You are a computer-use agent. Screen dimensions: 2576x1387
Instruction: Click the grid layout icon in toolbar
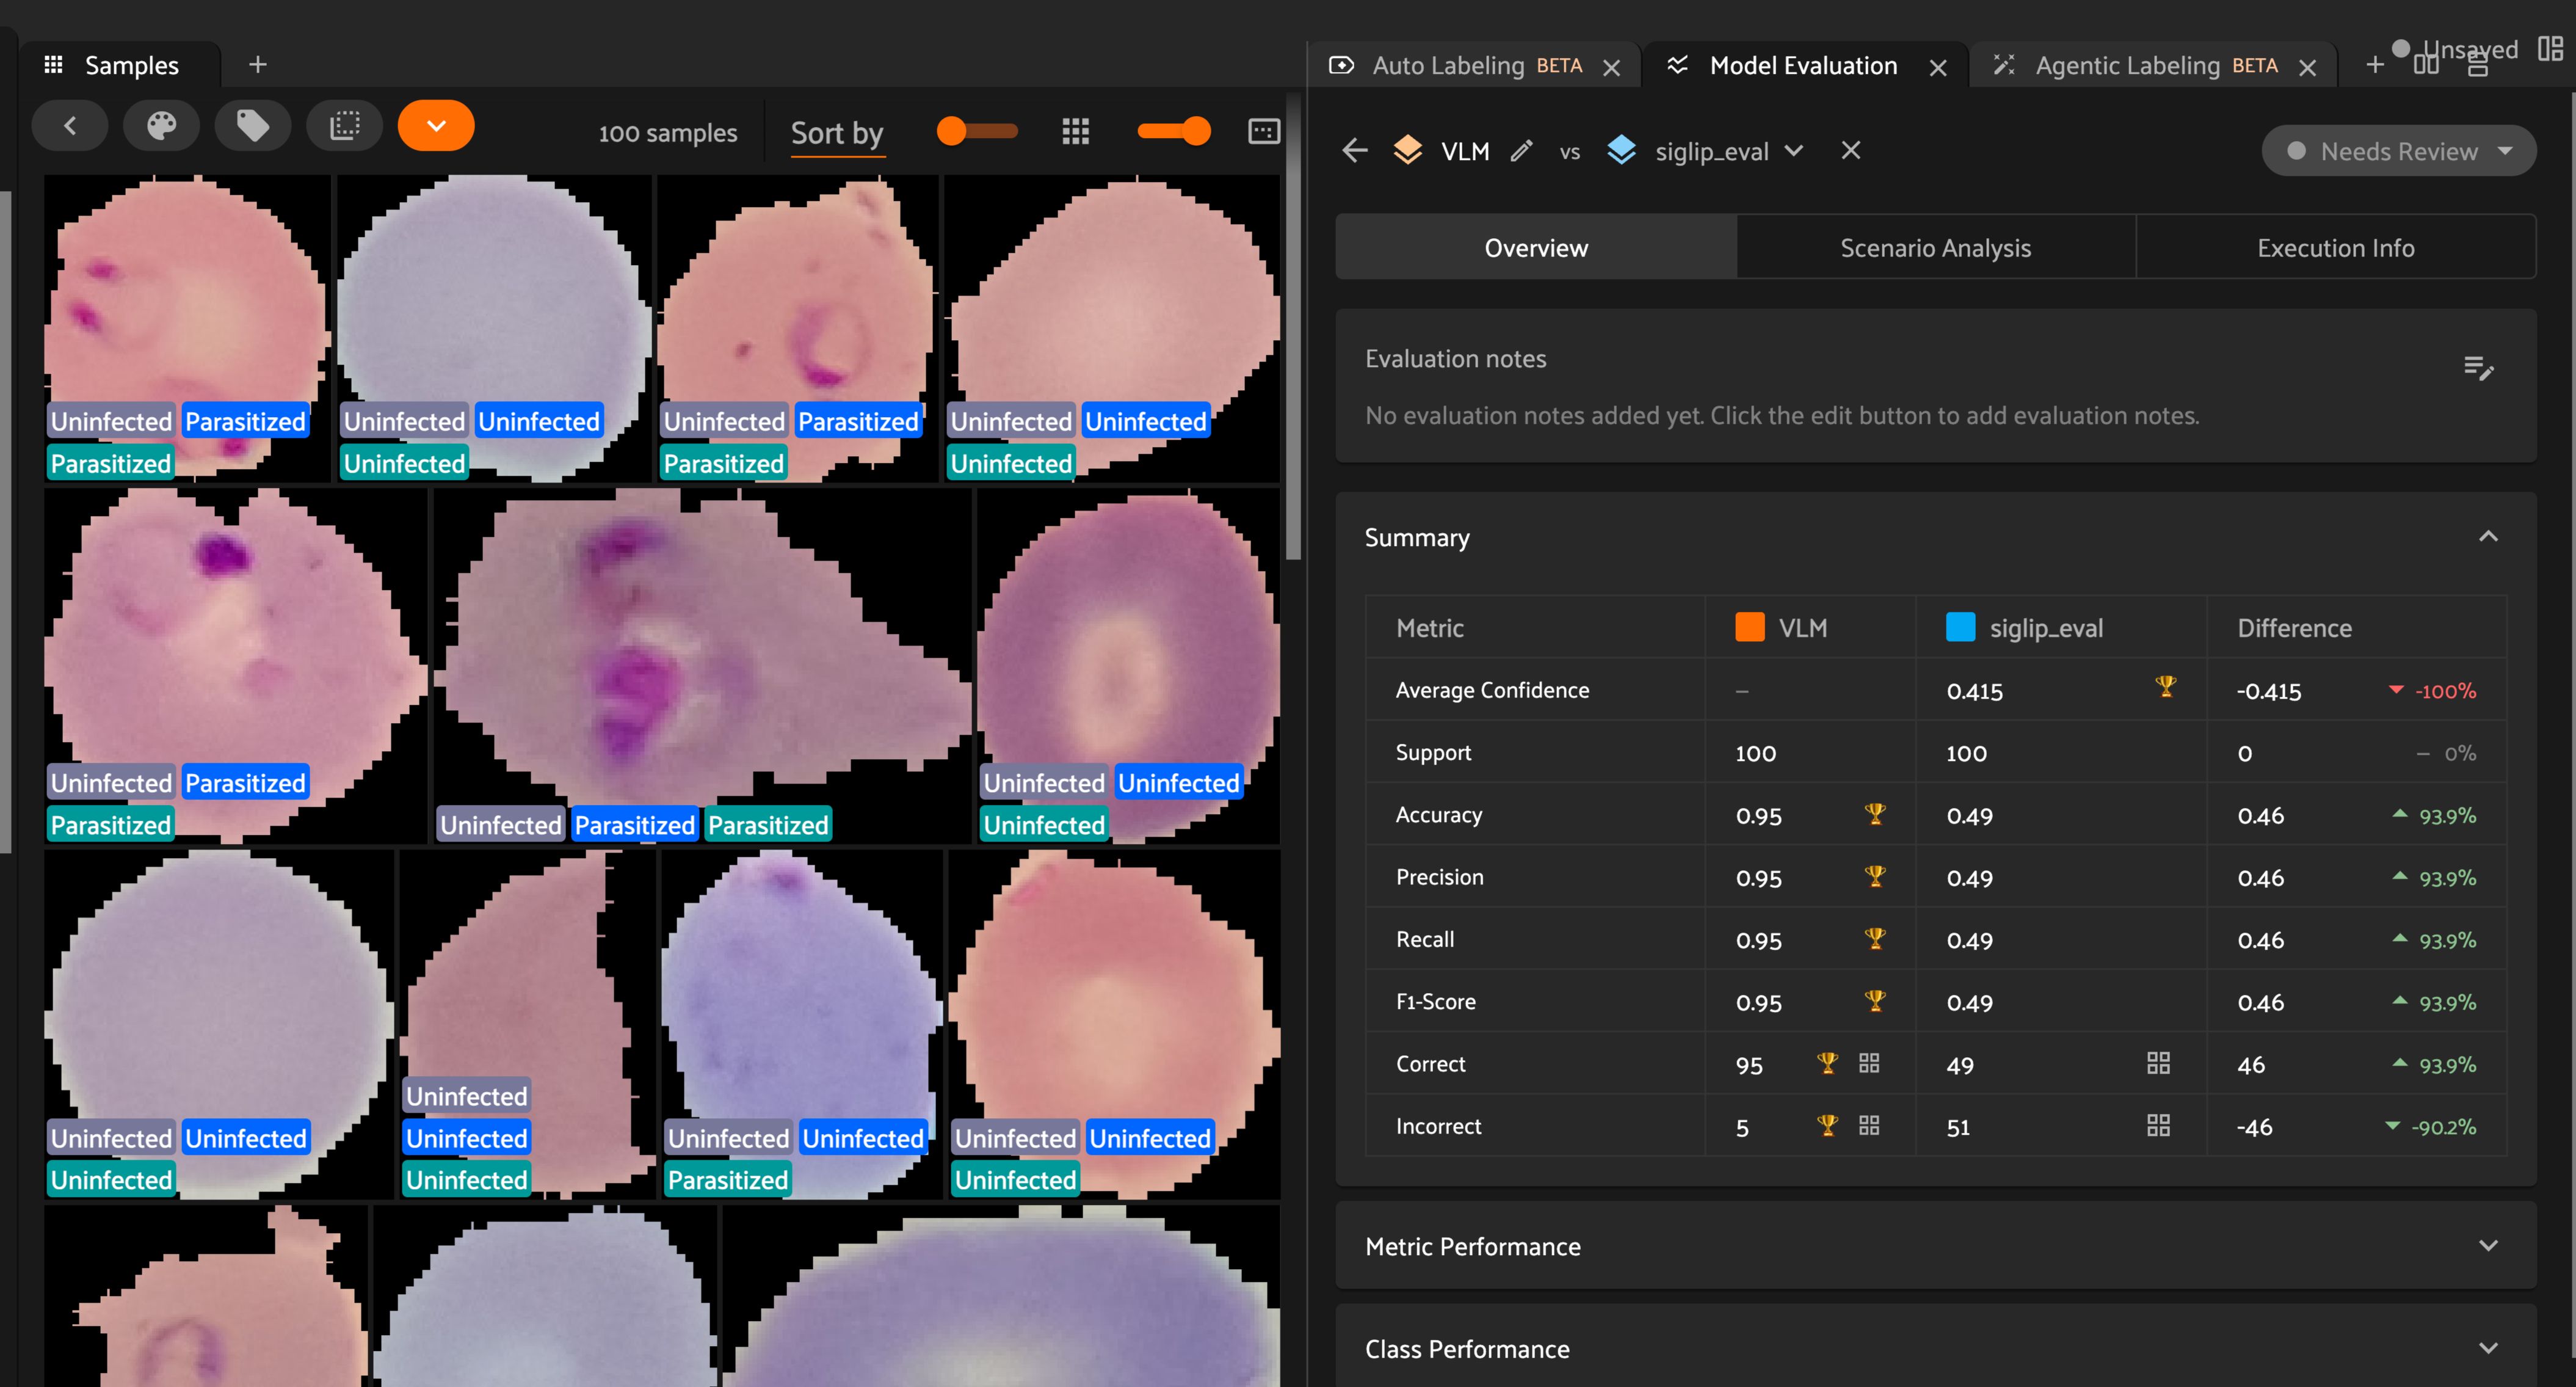[x=1075, y=132]
